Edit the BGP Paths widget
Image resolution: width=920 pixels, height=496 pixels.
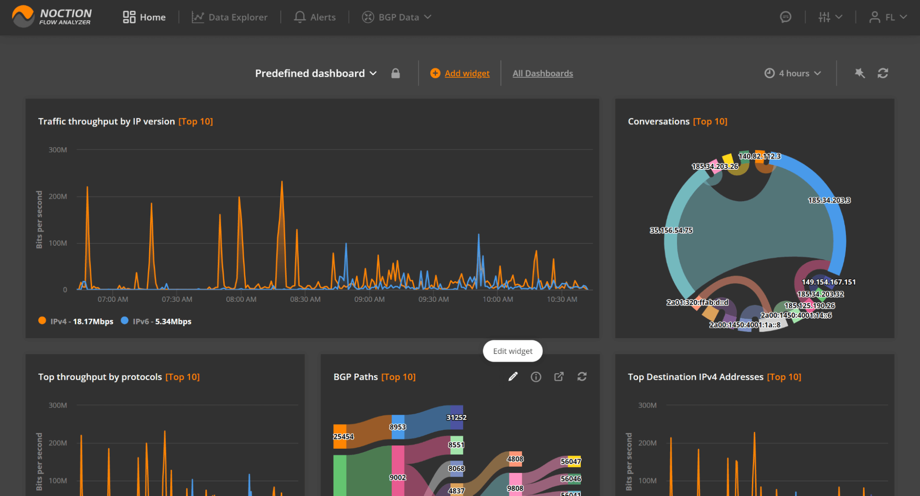513,377
